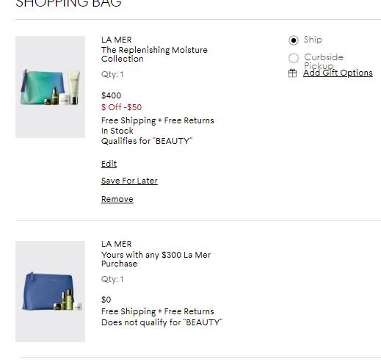
Task: Click the Qualifies for "BEAUTY" promo text
Action: click(147, 141)
